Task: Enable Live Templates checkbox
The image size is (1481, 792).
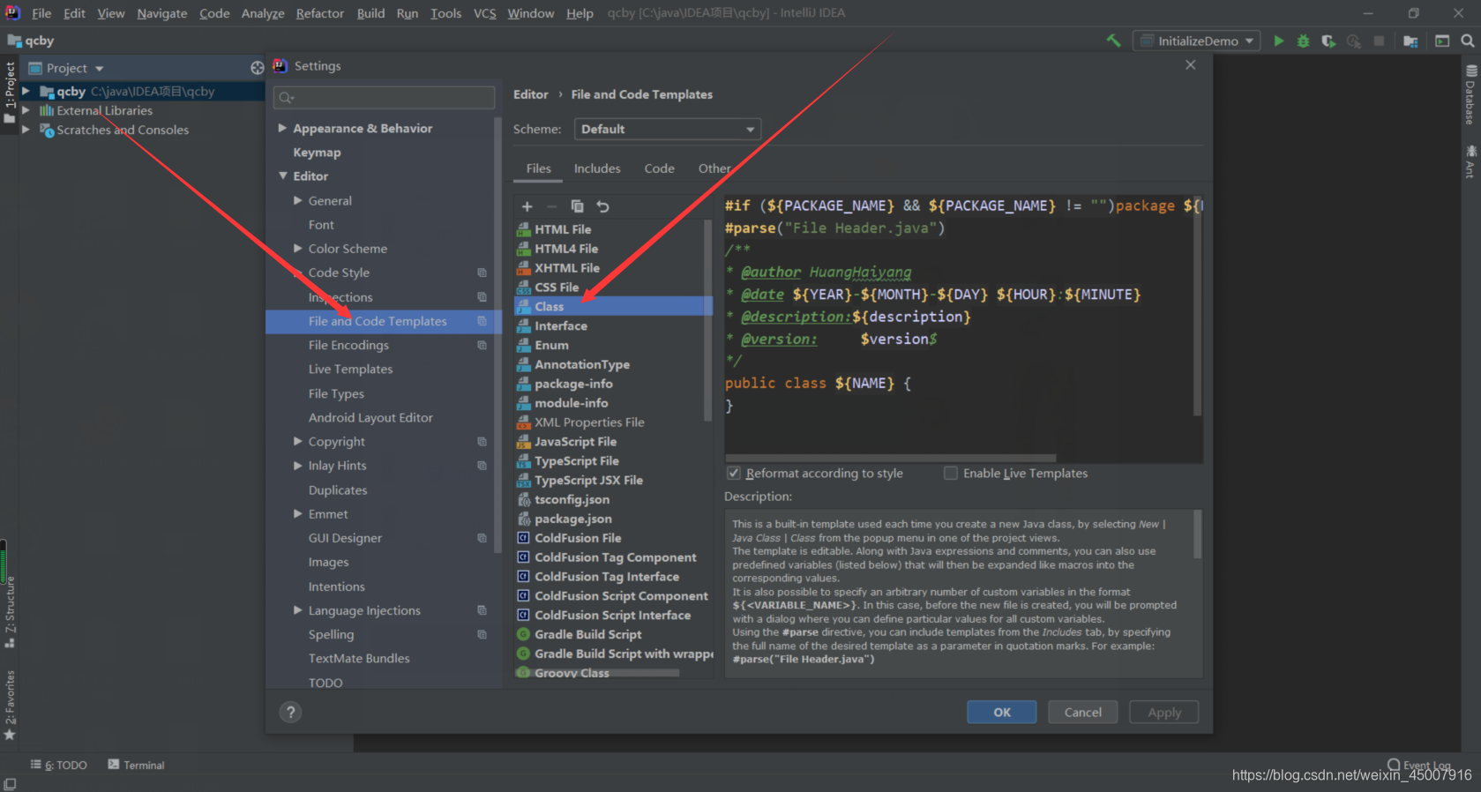Action: click(x=950, y=474)
